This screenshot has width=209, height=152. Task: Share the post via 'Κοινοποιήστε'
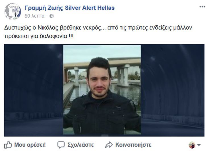tap(133, 145)
